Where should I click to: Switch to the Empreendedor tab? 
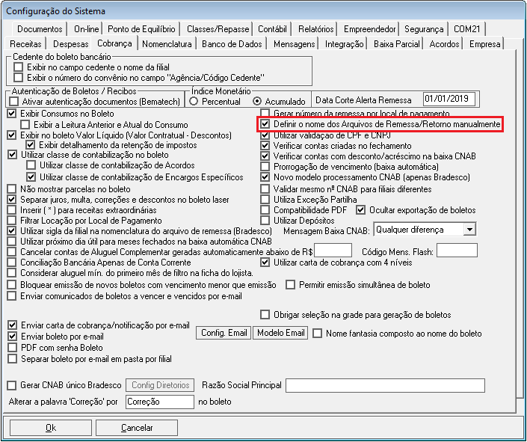(x=369, y=29)
